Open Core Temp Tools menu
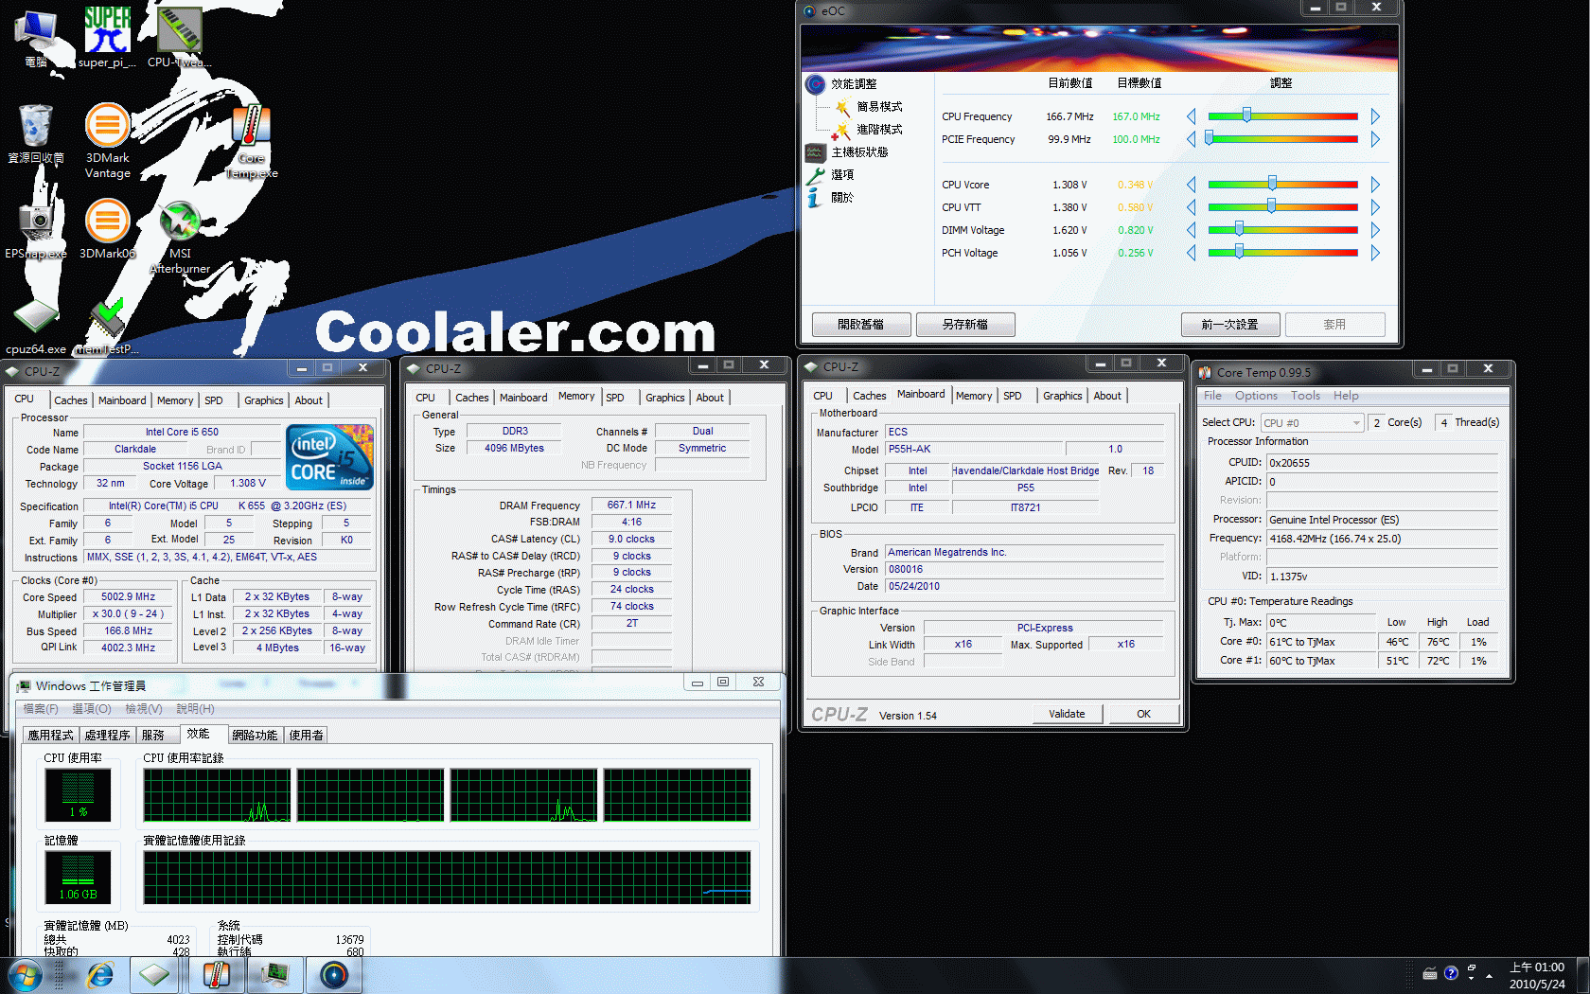This screenshot has width=1590, height=994. tap(1305, 396)
